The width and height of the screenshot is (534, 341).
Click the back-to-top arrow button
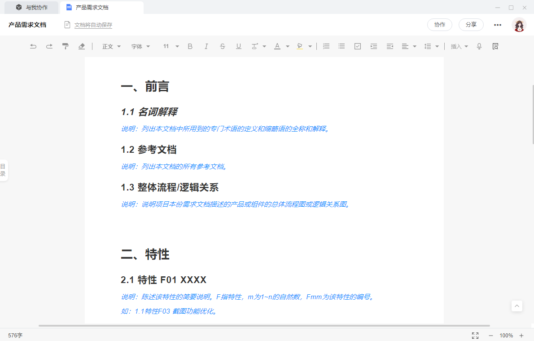coord(516,306)
